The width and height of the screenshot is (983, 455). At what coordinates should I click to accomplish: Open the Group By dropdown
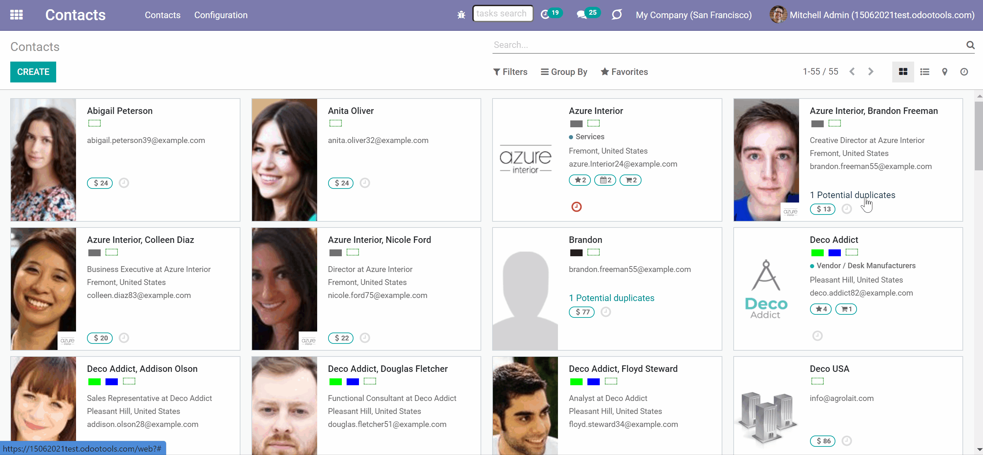point(564,71)
